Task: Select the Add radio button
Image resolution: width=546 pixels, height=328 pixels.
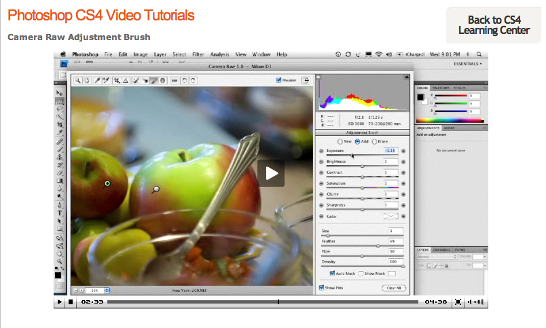Action: point(357,142)
